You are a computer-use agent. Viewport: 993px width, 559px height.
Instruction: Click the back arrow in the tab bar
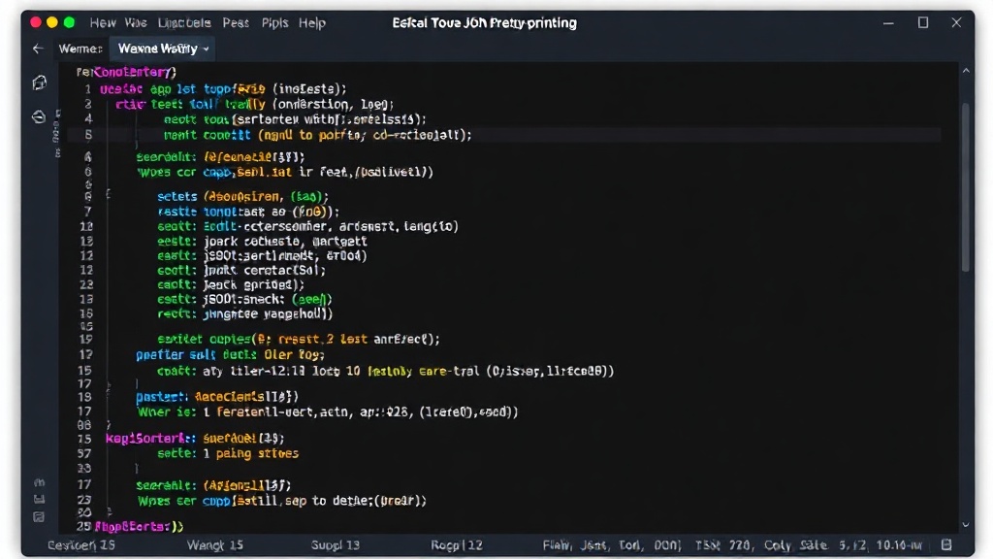pyautogui.click(x=38, y=49)
